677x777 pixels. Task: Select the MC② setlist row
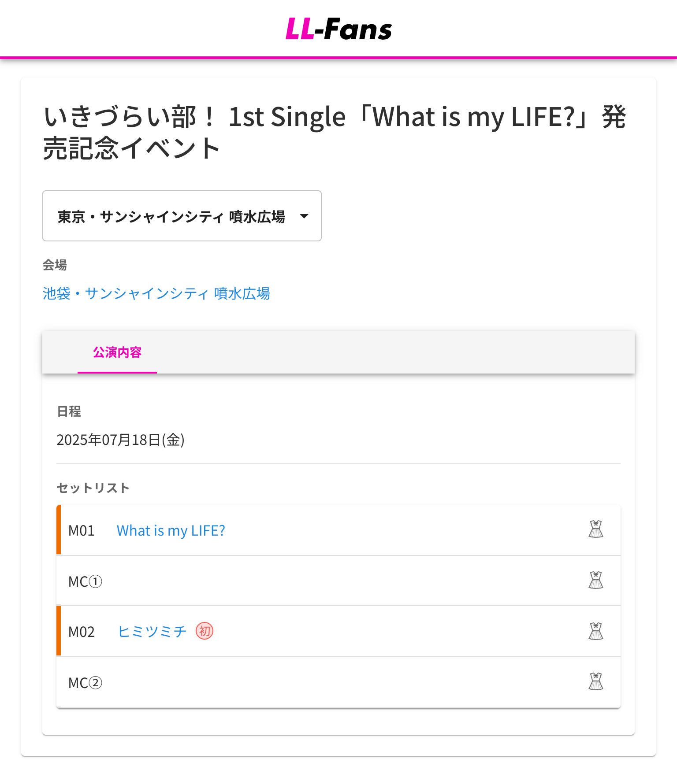click(338, 682)
